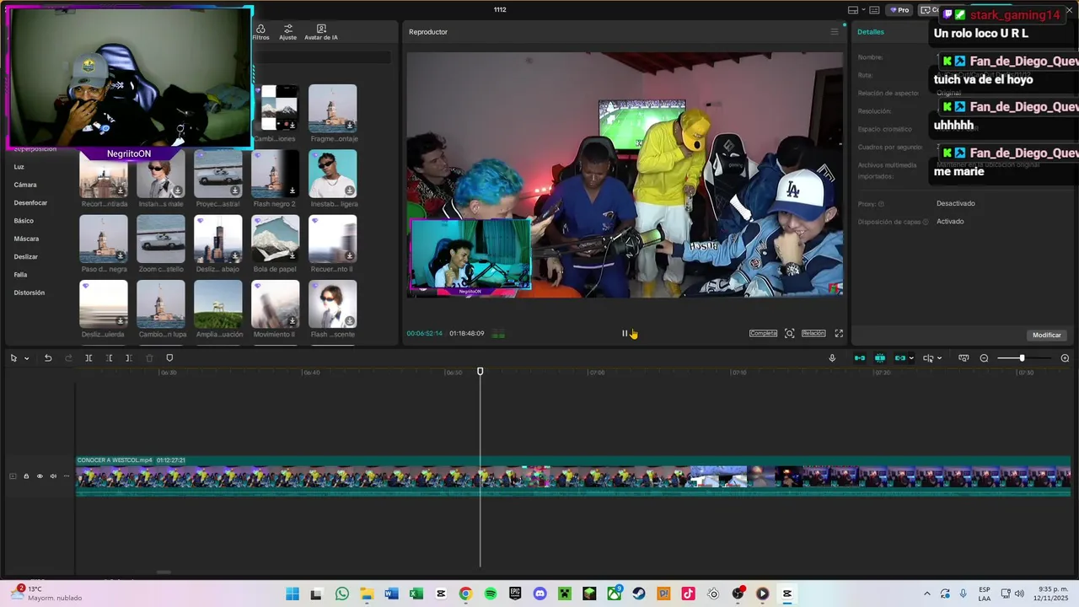
Task: Toggle visibility eye of the video track
Action: [40, 476]
